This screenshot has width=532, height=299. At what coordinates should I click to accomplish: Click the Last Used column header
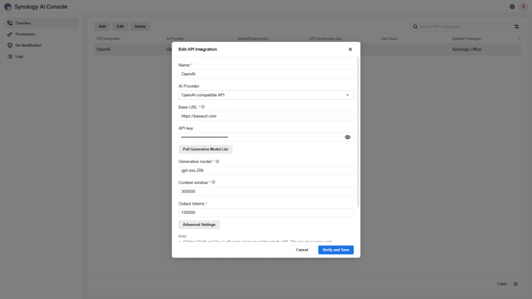(x=389, y=39)
